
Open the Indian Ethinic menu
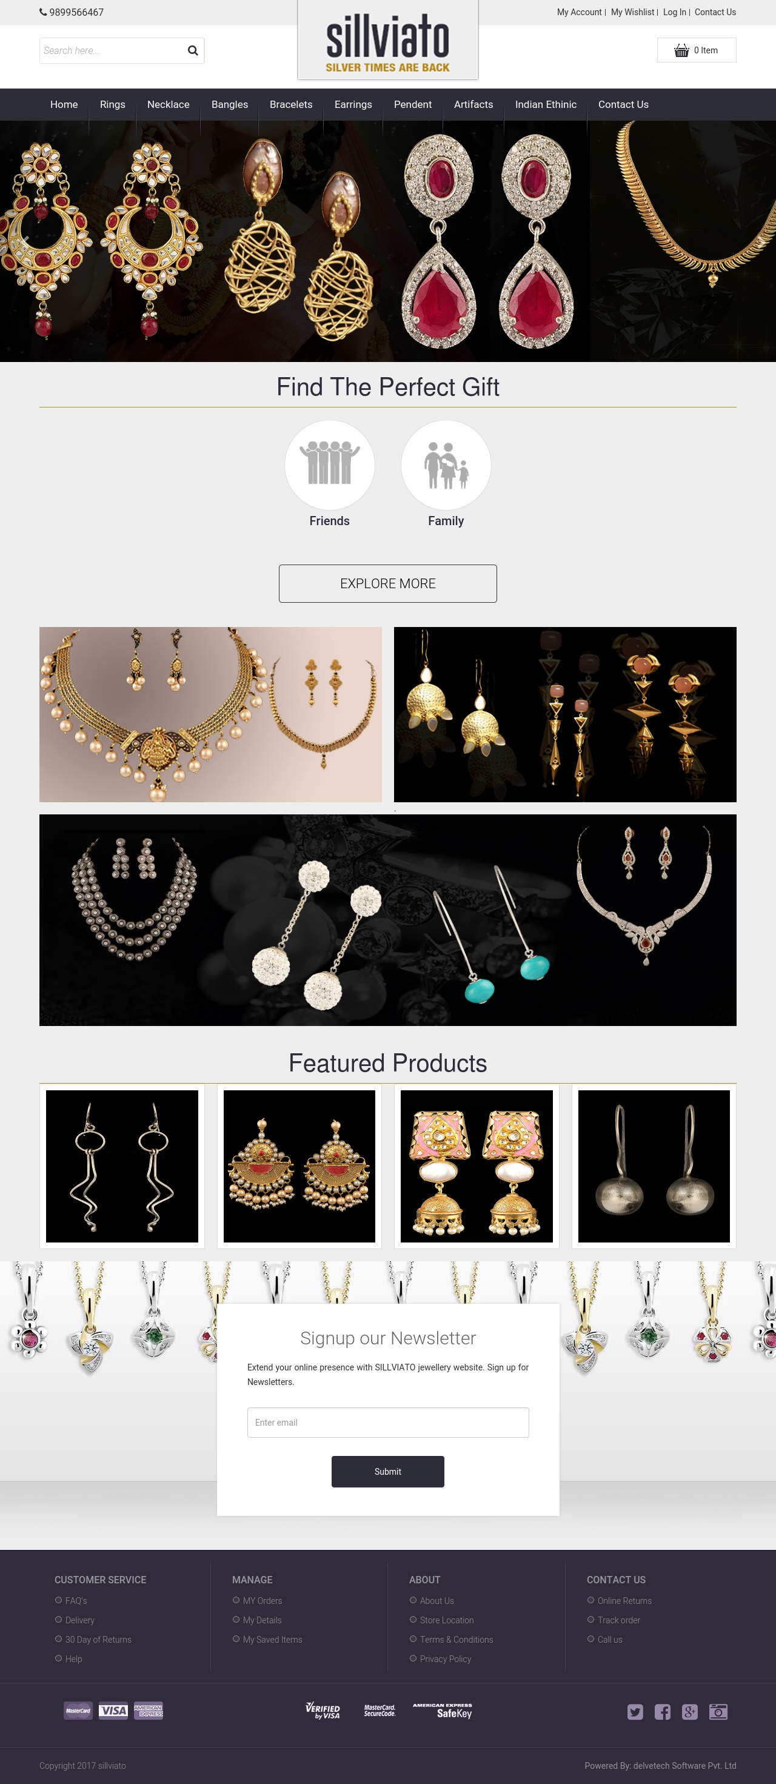[546, 104]
